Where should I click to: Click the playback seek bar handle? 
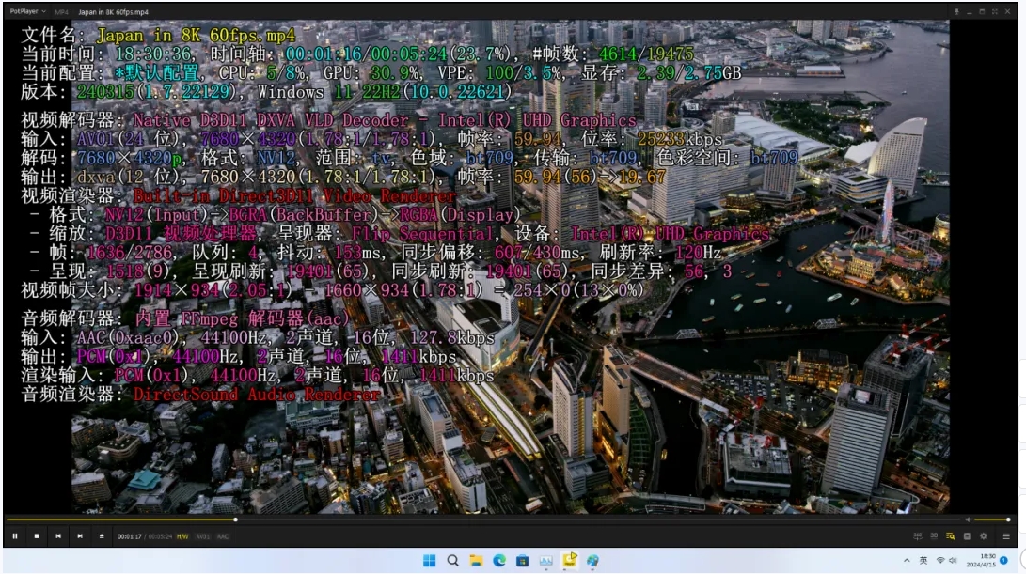point(235,520)
